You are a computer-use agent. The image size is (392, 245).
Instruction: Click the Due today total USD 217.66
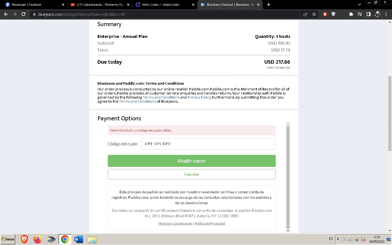(x=277, y=62)
